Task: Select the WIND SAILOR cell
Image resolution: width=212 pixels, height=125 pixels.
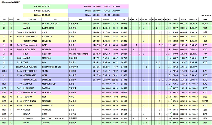Action: (x=32, y=80)
